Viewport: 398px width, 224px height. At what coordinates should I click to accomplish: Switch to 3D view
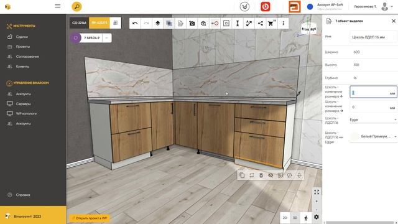coord(295,218)
